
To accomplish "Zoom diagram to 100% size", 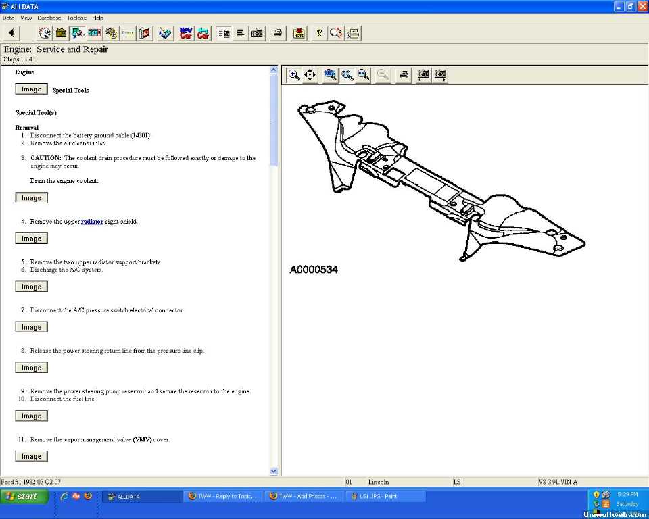I will click(331, 75).
